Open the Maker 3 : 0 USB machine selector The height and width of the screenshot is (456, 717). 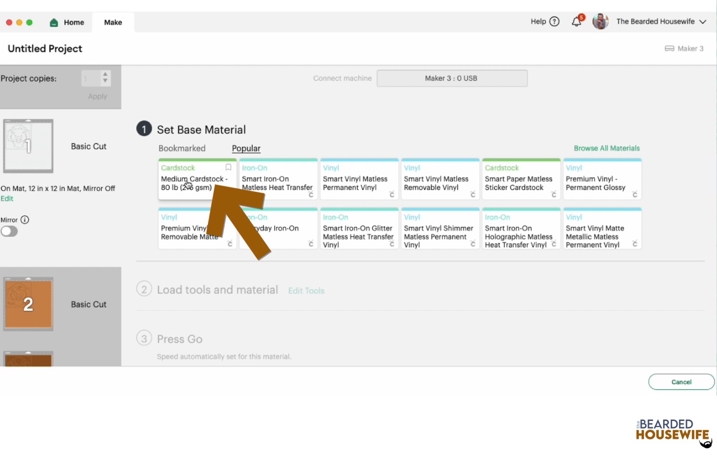point(452,78)
